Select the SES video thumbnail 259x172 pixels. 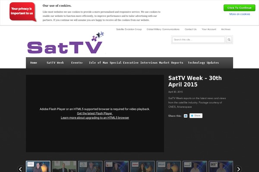point(221,166)
